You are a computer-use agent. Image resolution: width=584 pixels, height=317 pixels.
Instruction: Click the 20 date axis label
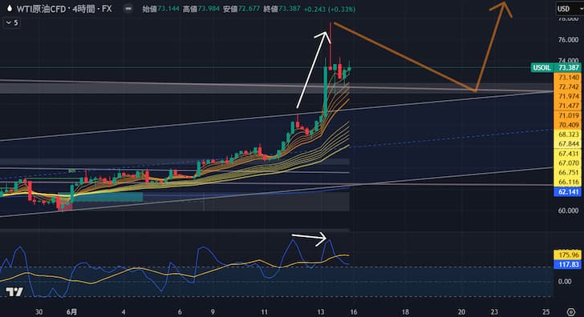click(461, 312)
